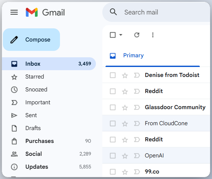
Task: Open the Sent folder
Action: [x=49, y=115]
